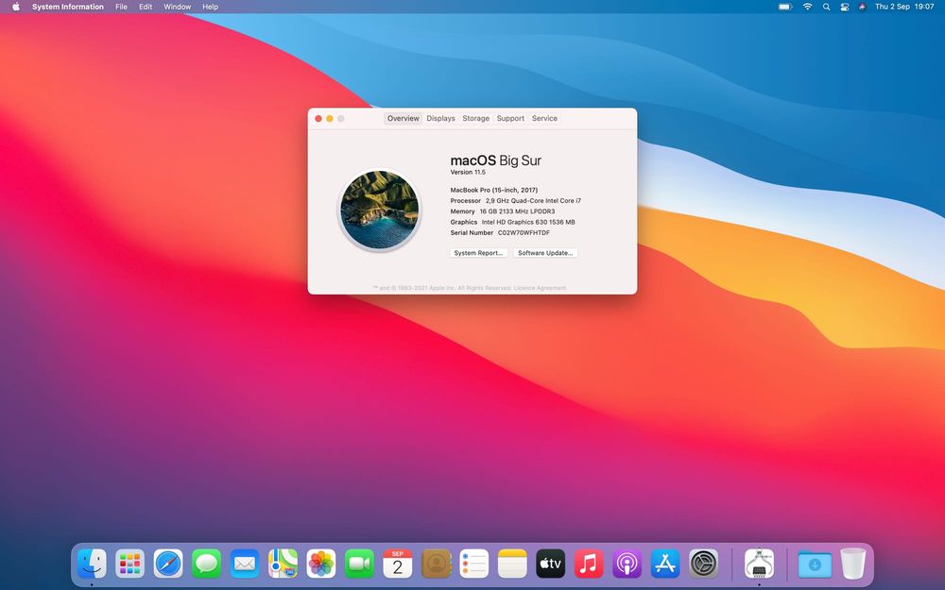
Task: Open Podcasts in the Dock
Action: [627, 565]
